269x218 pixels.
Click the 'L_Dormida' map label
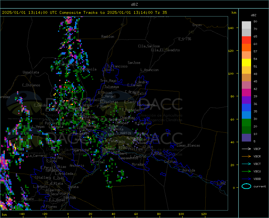tap(187, 170)
